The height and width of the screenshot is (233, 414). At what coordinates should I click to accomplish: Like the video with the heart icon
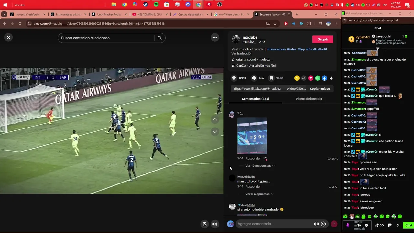234,78
